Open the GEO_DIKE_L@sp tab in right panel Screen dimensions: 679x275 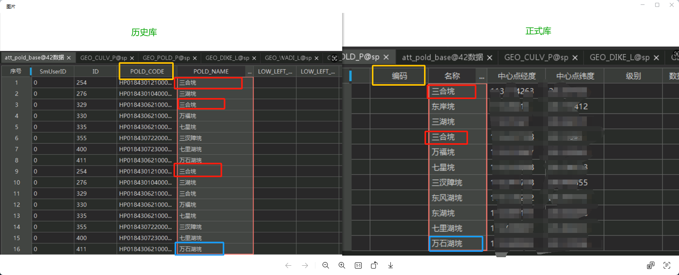[619, 57]
